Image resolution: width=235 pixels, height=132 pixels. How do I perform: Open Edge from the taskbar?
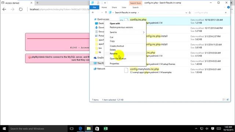[x=80, y=129]
